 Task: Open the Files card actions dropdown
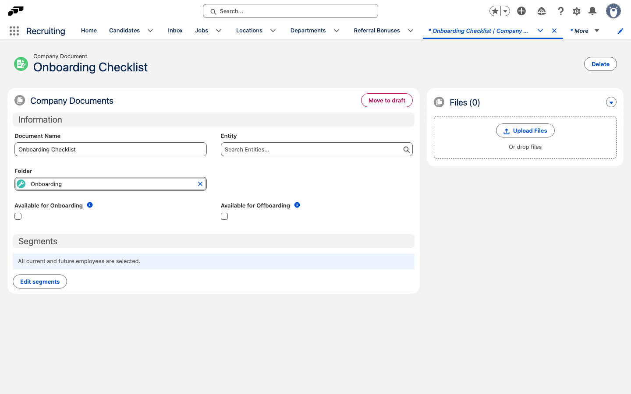click(611, 102)
